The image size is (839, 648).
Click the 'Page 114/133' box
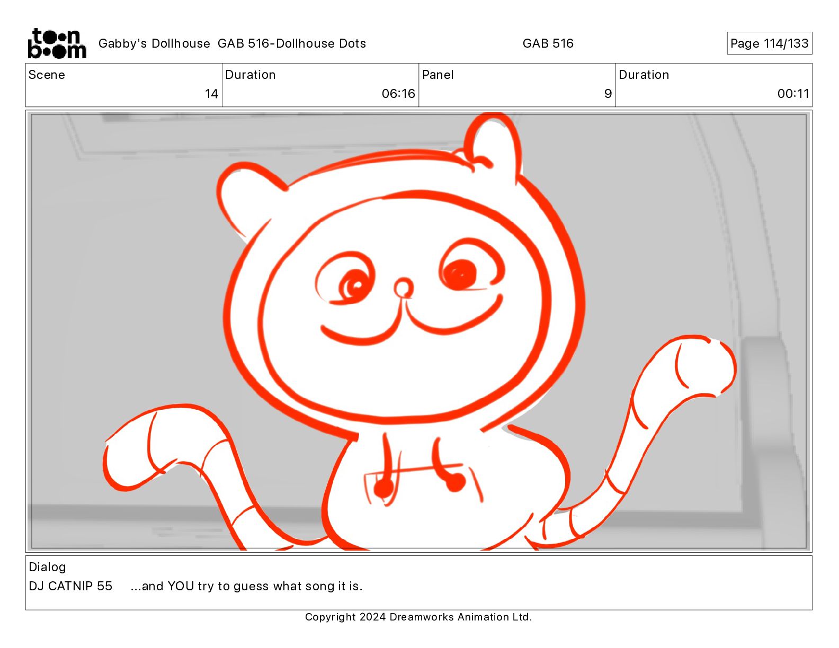click(769, 43)
